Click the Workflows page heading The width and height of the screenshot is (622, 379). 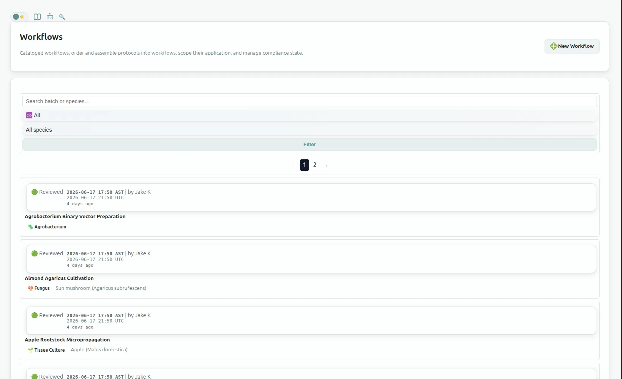pyautogui.click(x=41, y=37)
